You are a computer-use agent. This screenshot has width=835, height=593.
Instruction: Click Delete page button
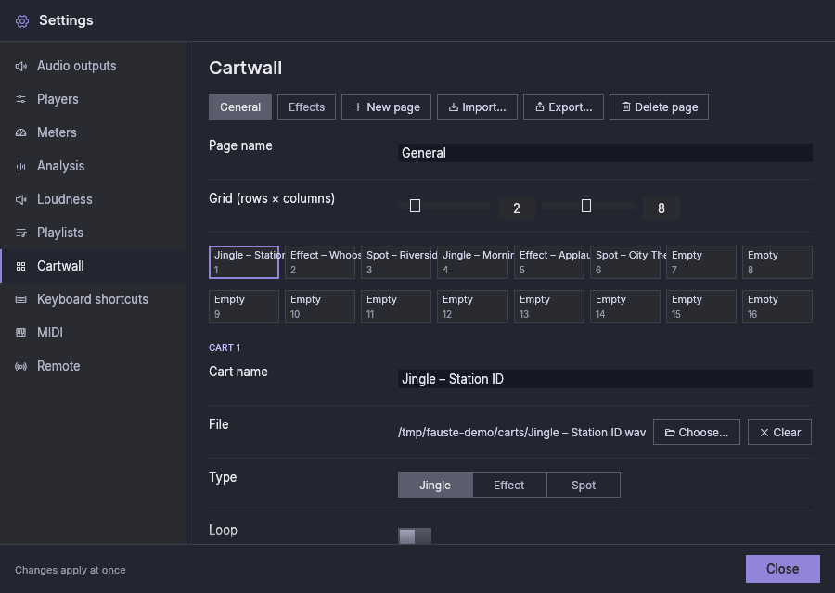pyautogui.click(x=659, y=107)
